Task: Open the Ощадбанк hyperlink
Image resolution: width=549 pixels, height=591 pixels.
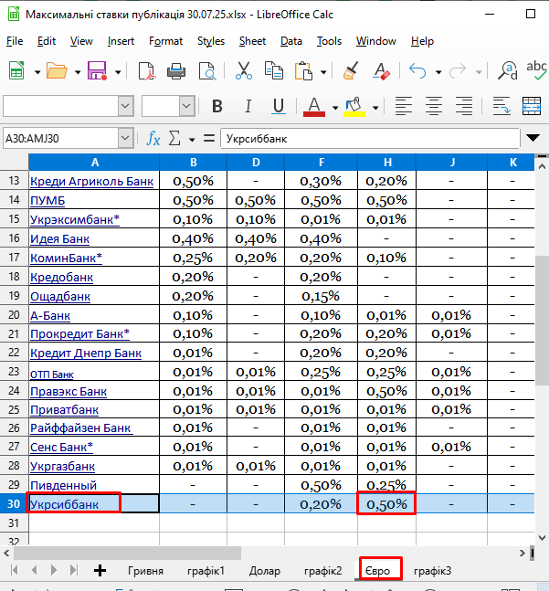Action: coord(60,296)
